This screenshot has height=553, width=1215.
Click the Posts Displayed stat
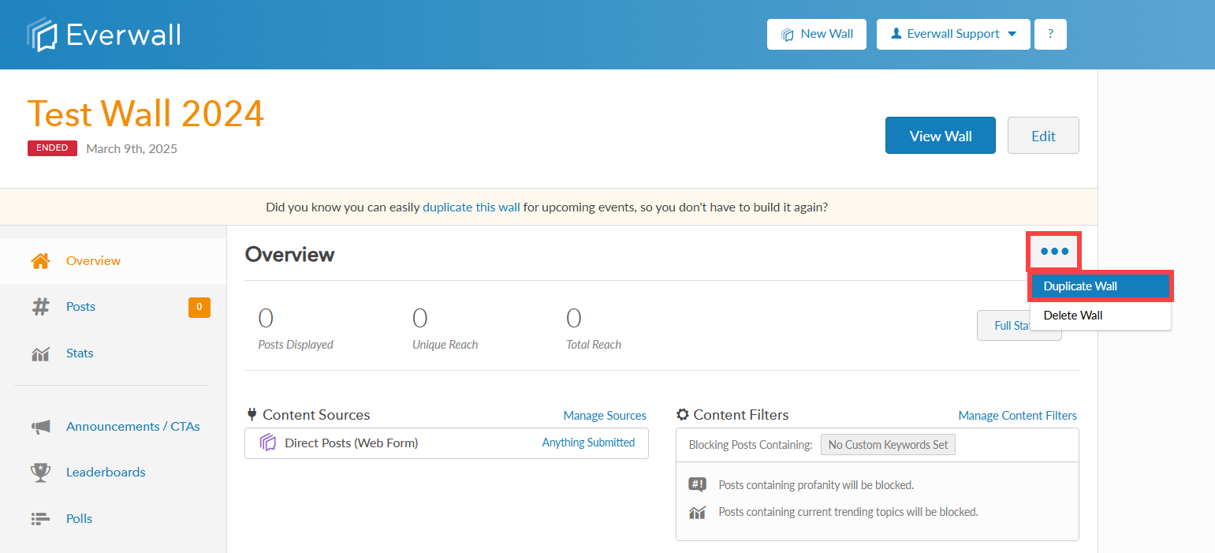[296, 330]
